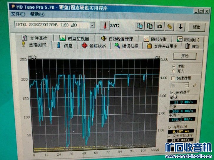Select the 读取 read radio button
The height and width of the screenshot is (160, 214).
[174, 67]
